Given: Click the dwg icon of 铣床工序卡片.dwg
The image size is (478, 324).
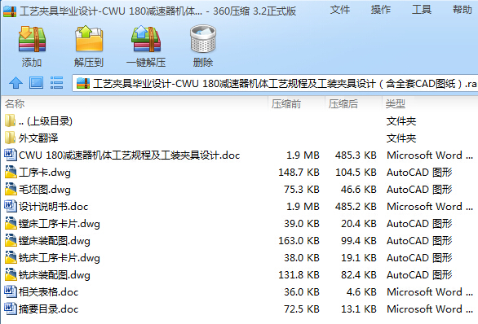Looking at the screenshot, I should (x=11, y=257).
